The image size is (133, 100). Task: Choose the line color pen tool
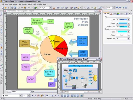click(x=54, y=8)
